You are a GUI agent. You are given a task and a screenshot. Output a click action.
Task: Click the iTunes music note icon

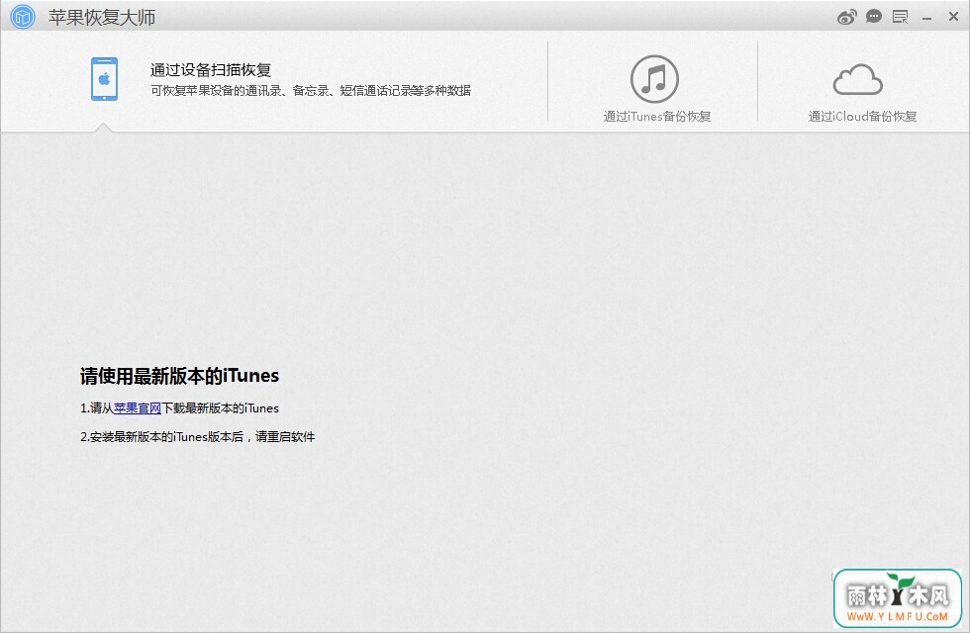click(x=654, y=79)
